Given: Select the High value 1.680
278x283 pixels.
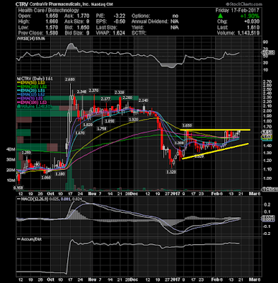Looking at the screenshot, I should pos(52,22).
